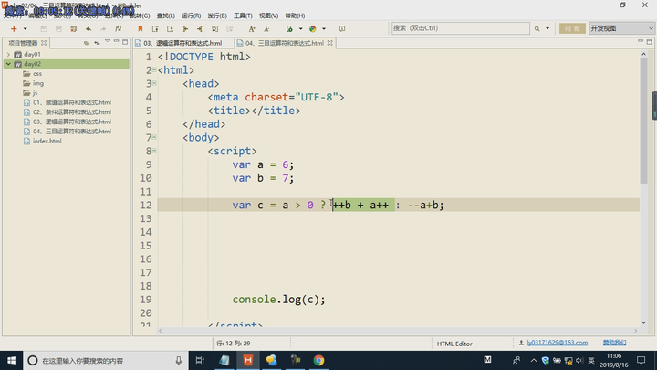Click the 赞助我们 link in status bar
657x370 pixels.
click(x=614, y=343)
